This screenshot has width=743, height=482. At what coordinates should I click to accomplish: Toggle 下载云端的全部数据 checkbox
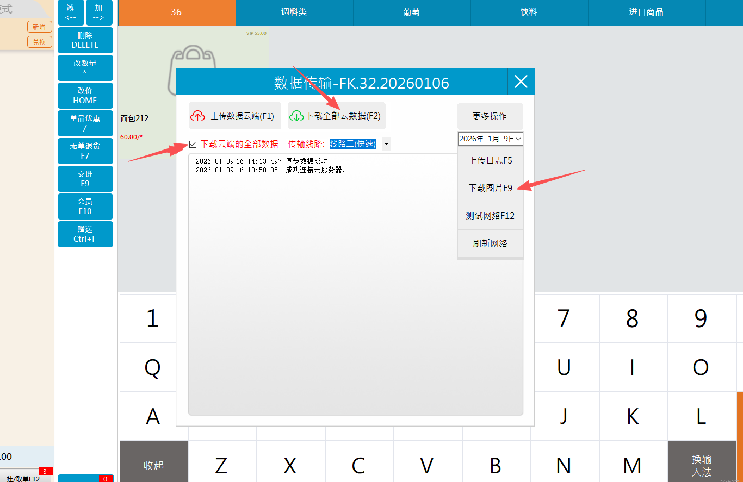[x=193, y=144]
